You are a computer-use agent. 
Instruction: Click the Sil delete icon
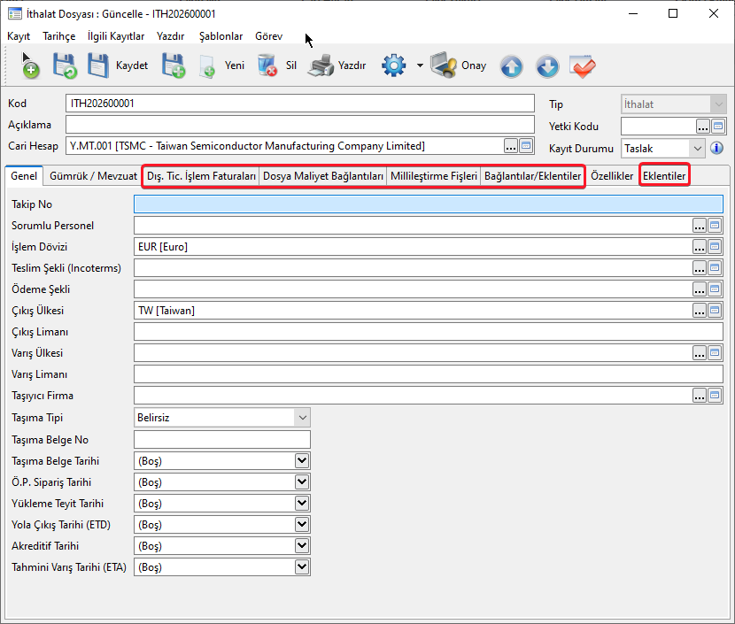tap(267, 65)
